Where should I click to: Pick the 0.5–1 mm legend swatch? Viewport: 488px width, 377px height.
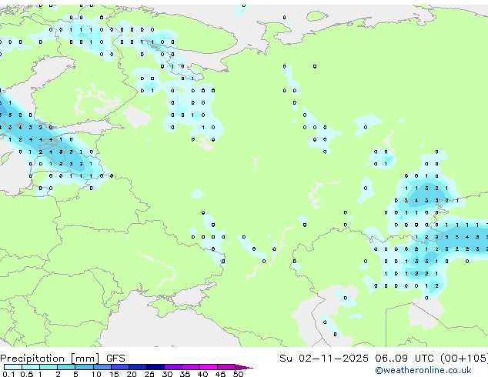[31, 367]
